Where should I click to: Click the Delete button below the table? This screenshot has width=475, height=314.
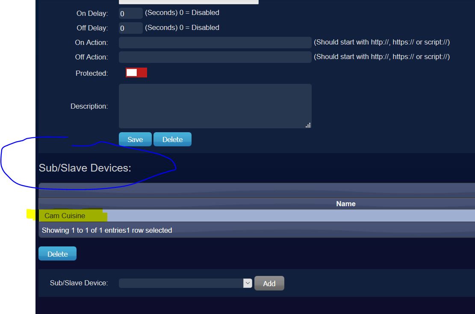(57, 254)
